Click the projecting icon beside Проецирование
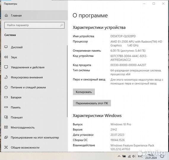 tap(6, 137)
